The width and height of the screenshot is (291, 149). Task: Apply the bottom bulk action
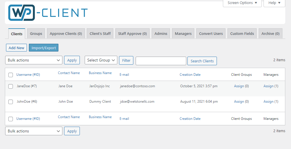coord(72,131)
